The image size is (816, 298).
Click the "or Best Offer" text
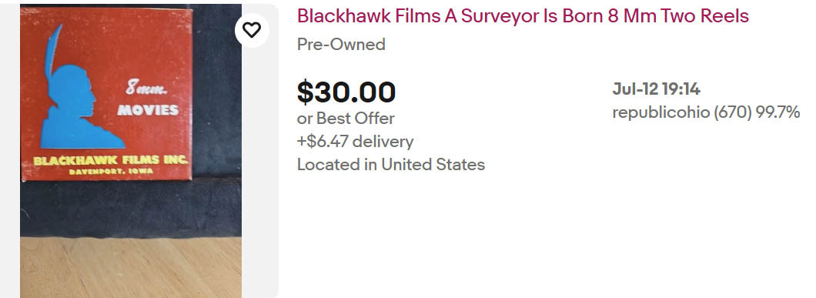coord(346,119)
